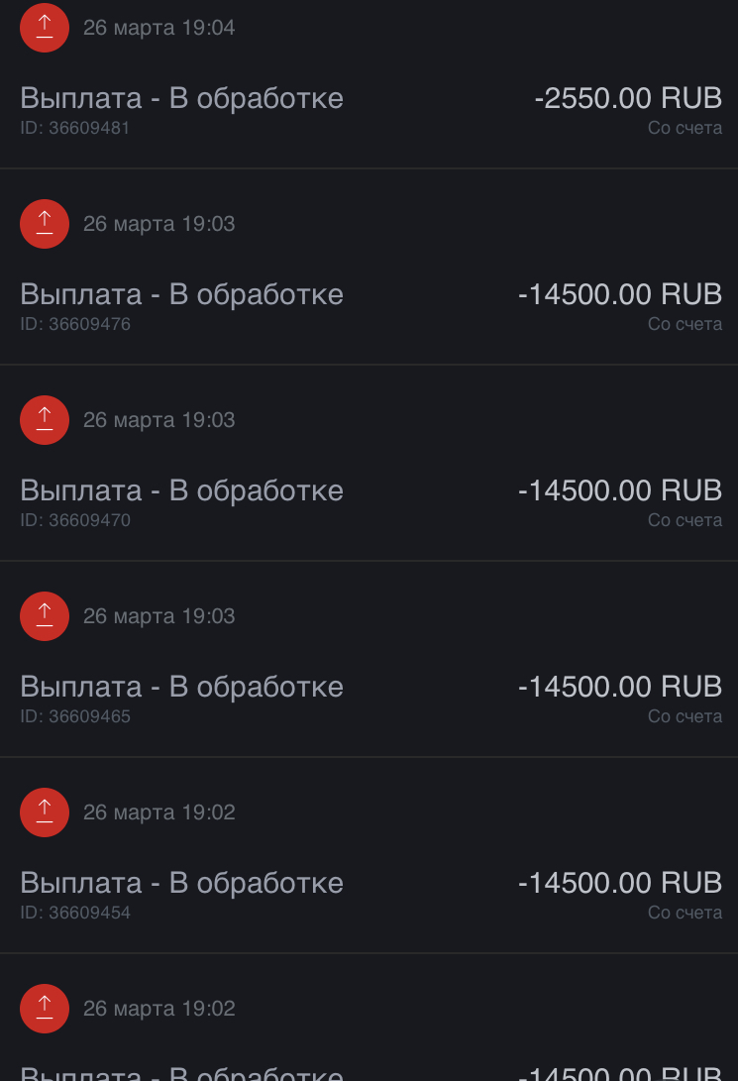Image resolution: width=738 pixels, height=1081 pixels.
Task: Select the -14500.00 RUB amount for ID 36609476
Action: (619, 294)
